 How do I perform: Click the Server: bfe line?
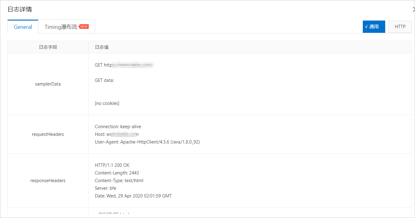click(106, 188)
